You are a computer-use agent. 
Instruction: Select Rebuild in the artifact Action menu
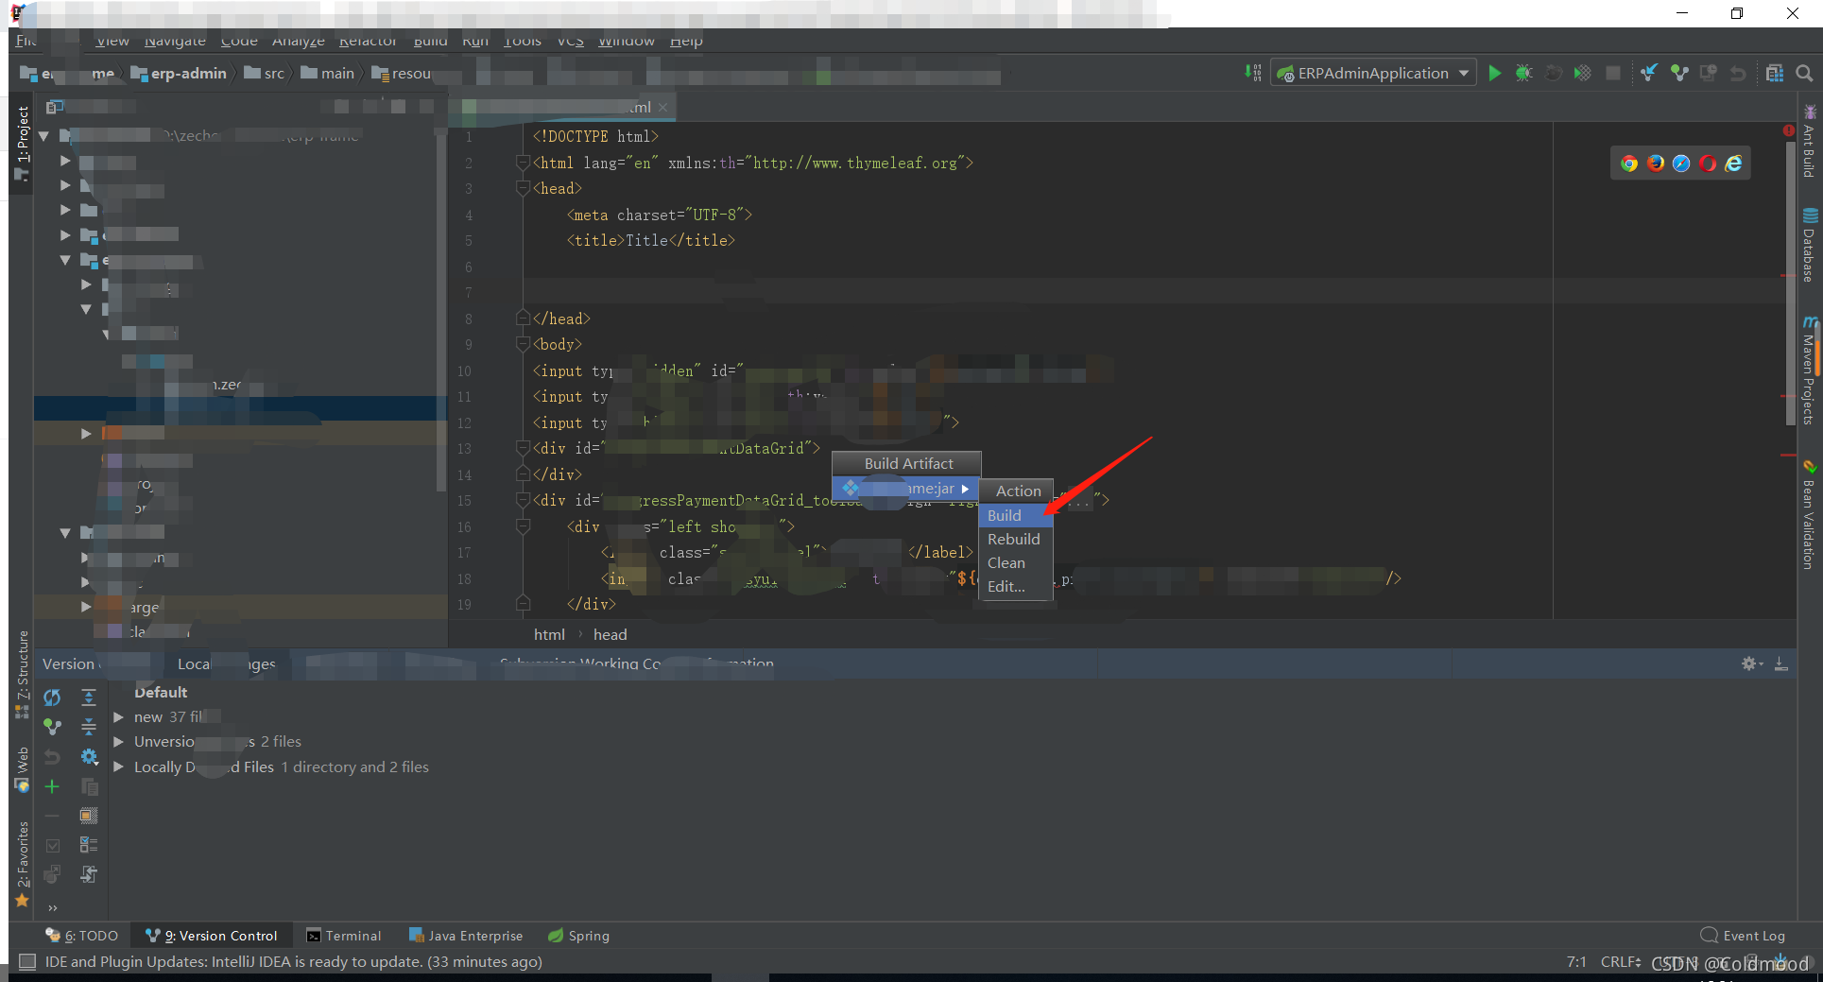tap(1016, 539)
